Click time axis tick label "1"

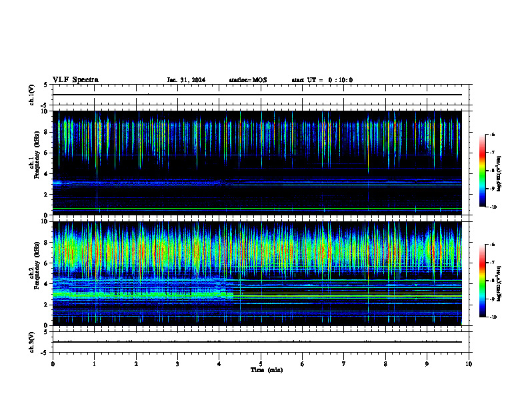(94, 364)
